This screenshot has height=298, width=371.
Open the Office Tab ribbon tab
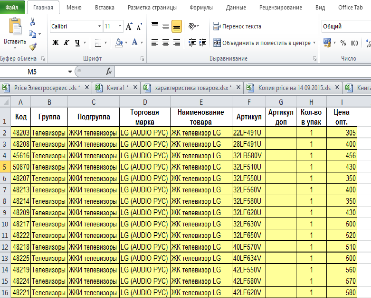pyautogui.click(x=351, y=8)
